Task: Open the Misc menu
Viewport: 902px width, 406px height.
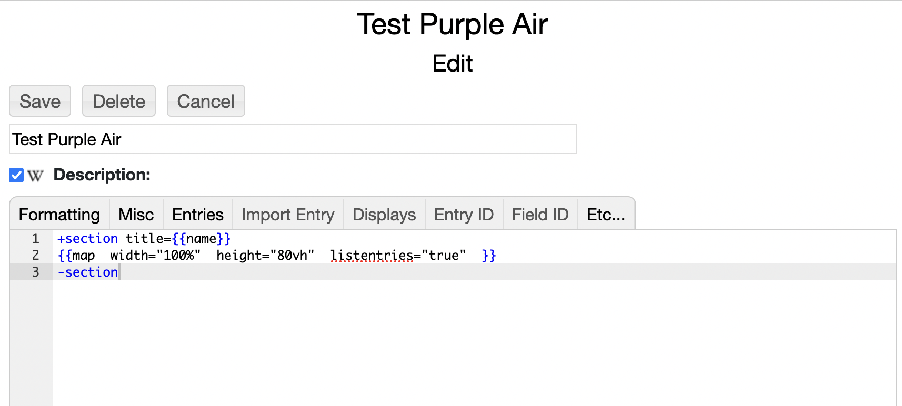Action: pyautogui.click(x=136, y=215)
